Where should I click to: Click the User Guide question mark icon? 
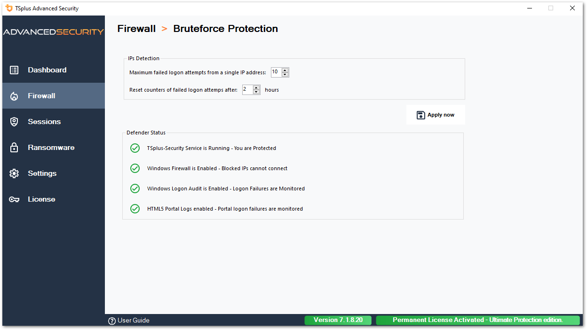tap(112, 321)
